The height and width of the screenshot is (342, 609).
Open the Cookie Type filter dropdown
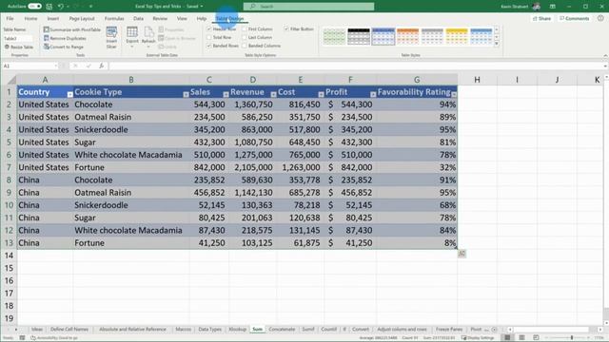click(x=186, y=94)
